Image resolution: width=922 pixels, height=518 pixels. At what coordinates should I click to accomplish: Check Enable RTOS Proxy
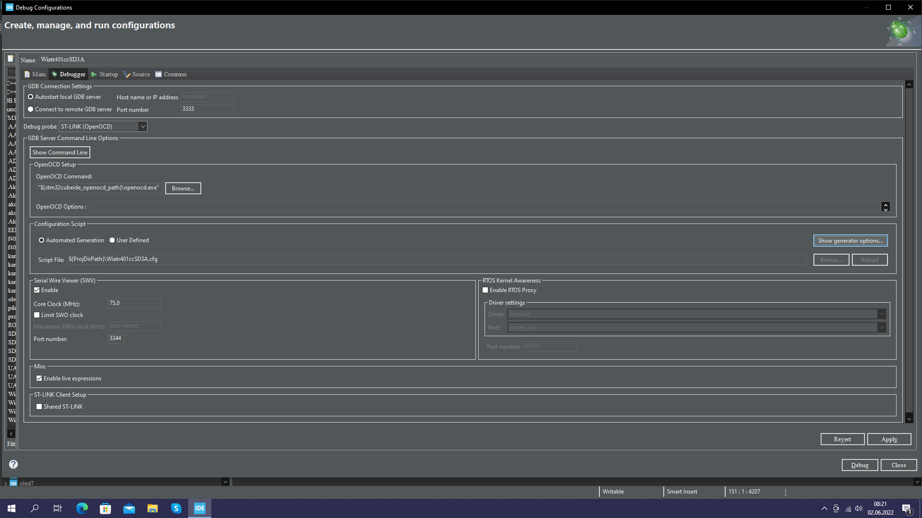pyautogui.click(x=485, y=290)
